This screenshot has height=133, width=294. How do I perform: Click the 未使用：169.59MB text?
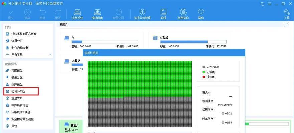tap(127, 46)
